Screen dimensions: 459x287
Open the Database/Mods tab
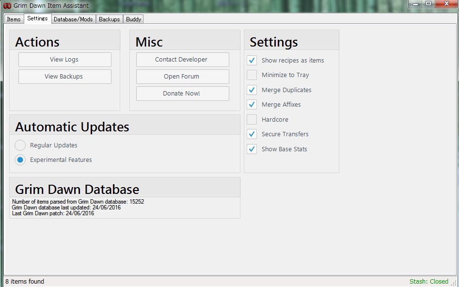coord(73,19)
